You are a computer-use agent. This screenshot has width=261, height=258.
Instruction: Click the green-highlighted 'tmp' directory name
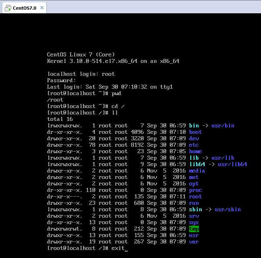click(194, 229)
